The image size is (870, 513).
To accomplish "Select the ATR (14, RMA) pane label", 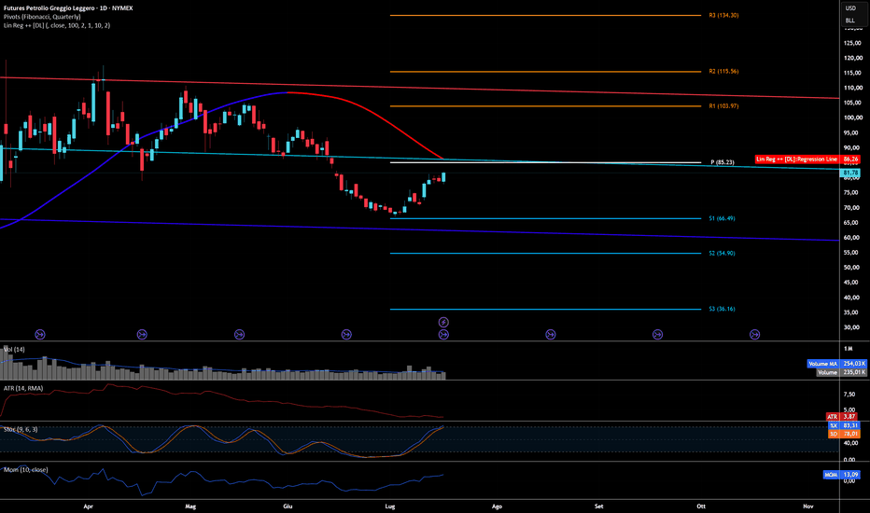I will [23, 388].
